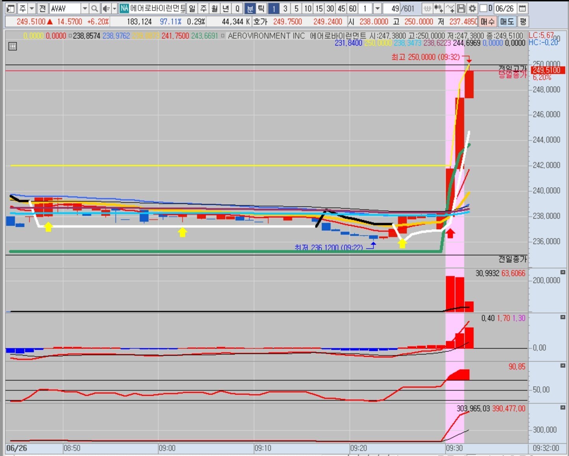This screenshot has width=569, height=456.
Task: Select the tick (틱) chart type
Action: tap(261, 8)
